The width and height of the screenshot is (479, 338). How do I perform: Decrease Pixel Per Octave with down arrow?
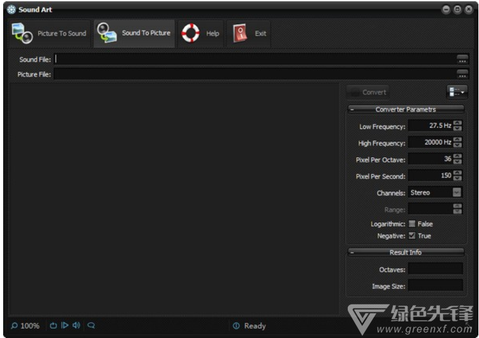(457, 161)
